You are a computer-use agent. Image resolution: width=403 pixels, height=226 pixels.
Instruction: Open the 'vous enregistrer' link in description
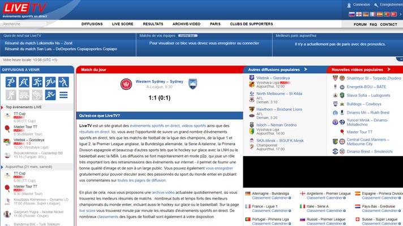(219, 168)
